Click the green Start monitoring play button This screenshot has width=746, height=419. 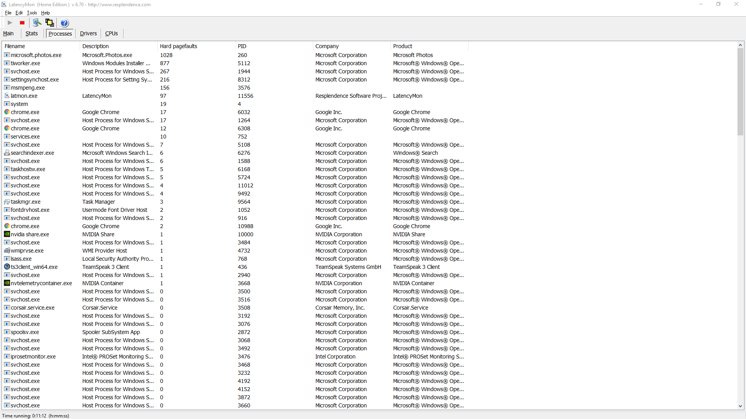click(10, 23)
